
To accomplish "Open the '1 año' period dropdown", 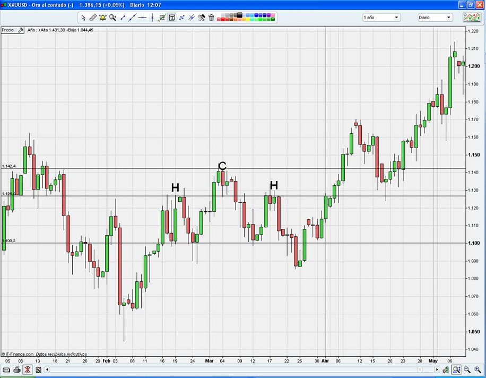I will pos(381,18).
